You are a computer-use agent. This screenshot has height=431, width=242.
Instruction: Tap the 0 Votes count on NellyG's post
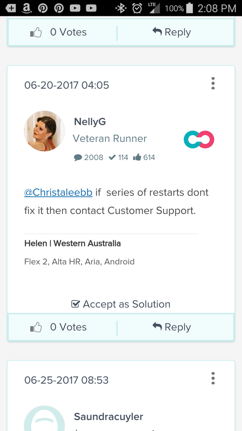[68, 327]
